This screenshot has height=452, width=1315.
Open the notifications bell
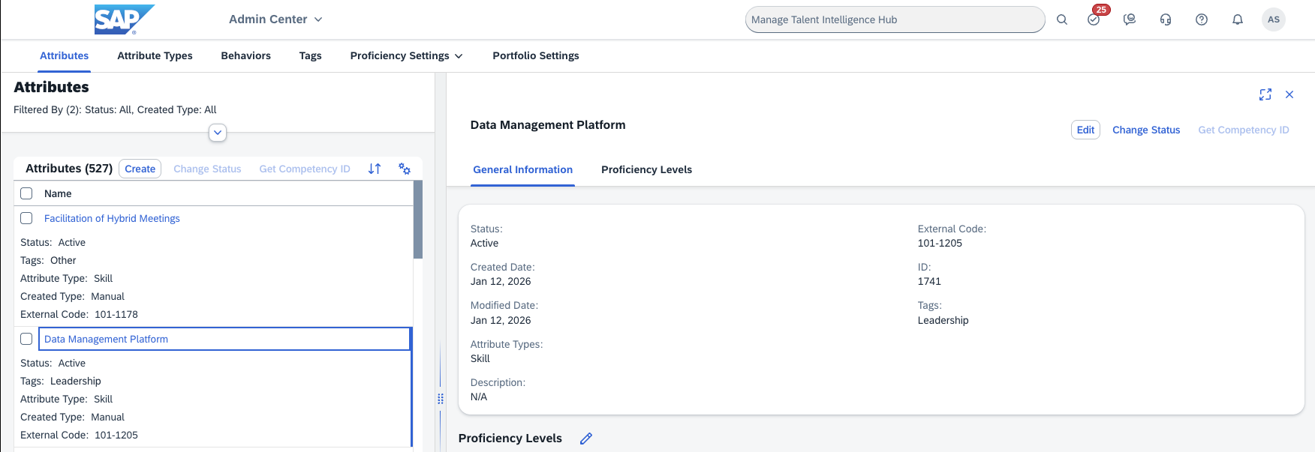[x=1238, y=19]
